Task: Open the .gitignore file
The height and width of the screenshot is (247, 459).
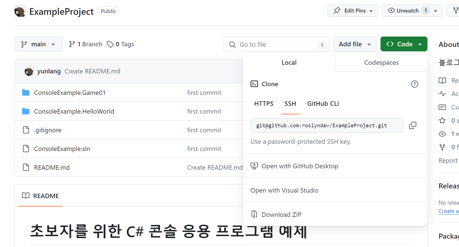Action: [x=48, y=130]
